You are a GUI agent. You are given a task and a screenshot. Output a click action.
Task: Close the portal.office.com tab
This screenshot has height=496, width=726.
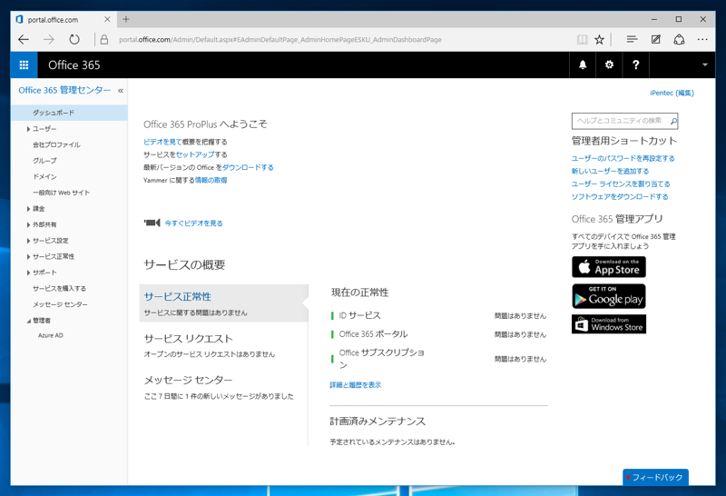(x=107, y=19)
